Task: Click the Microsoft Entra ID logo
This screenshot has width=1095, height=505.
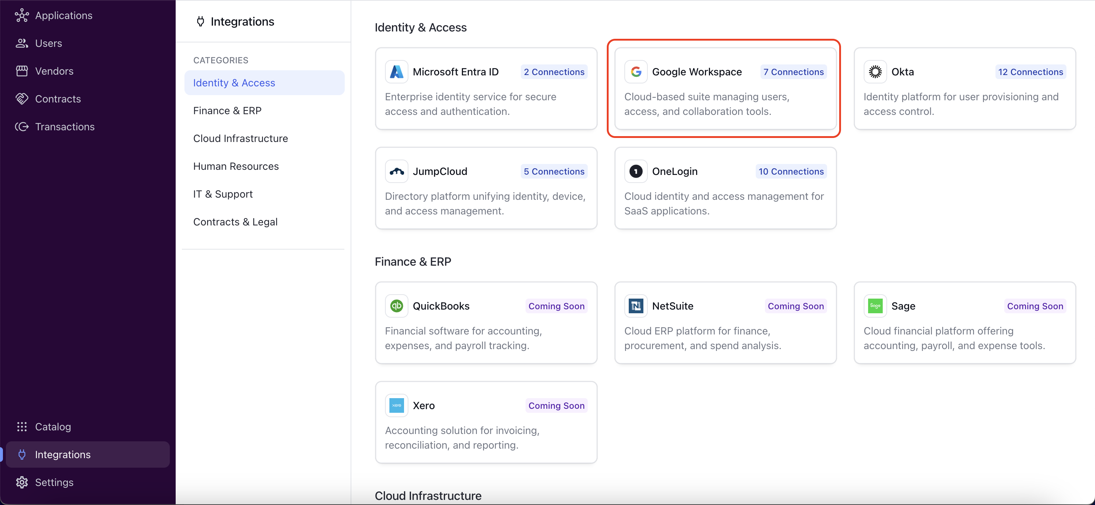Action: 396,72
